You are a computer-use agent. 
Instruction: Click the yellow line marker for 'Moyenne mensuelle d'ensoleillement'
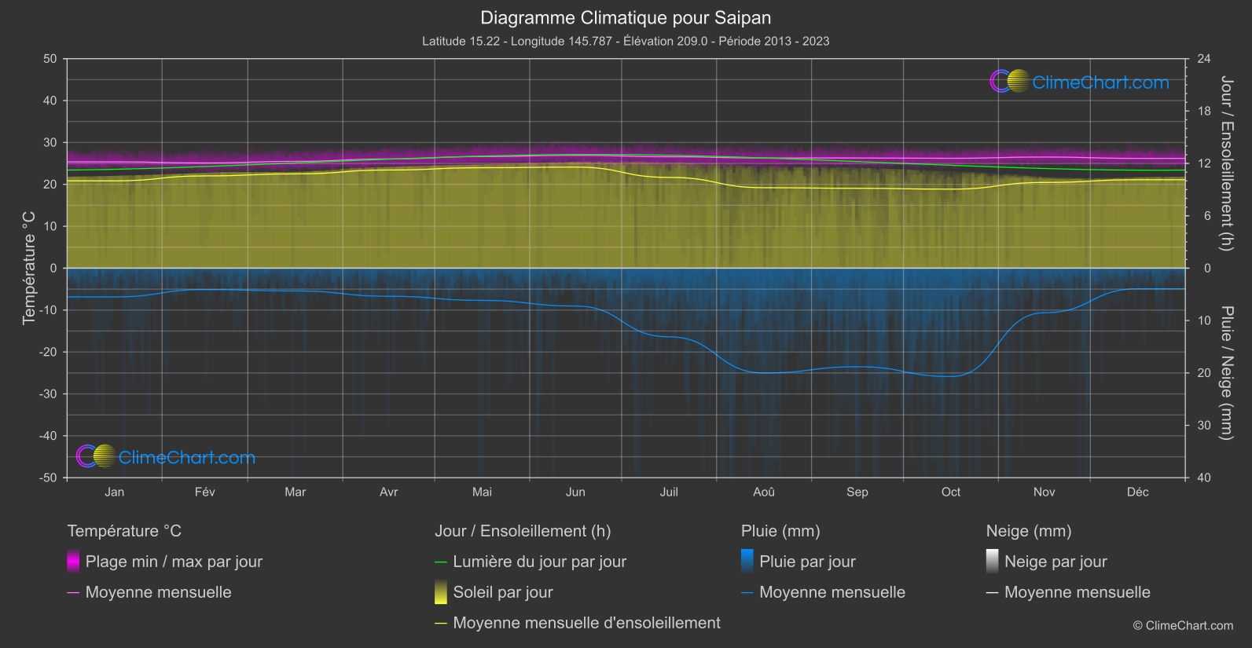tap(441, 624)
